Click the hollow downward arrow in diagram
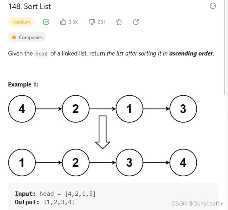The height and width of the screenshot is (210, 228). tap(102, 132)
